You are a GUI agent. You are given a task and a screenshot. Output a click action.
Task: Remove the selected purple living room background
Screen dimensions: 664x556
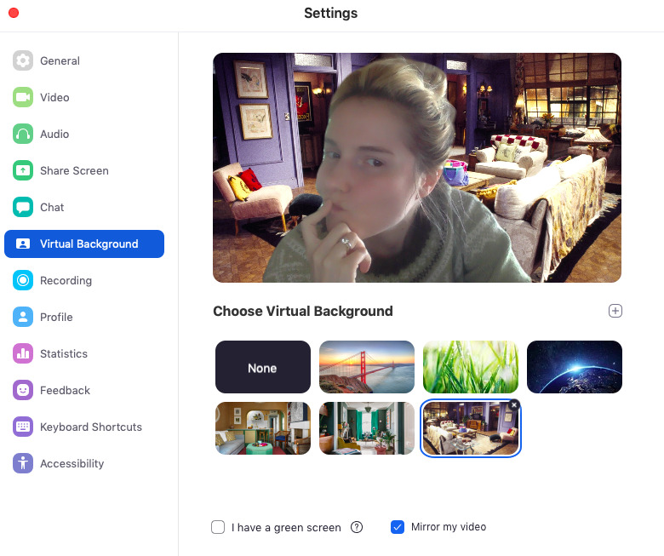513,405
